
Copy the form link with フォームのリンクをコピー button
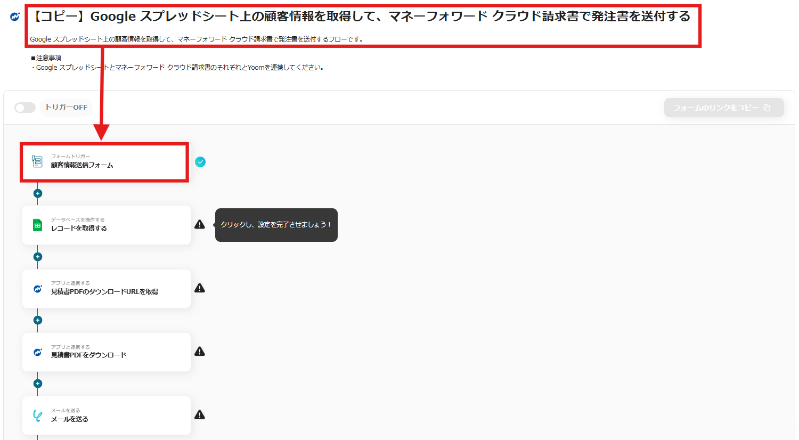pyautogui.click(x=724, y=108)
